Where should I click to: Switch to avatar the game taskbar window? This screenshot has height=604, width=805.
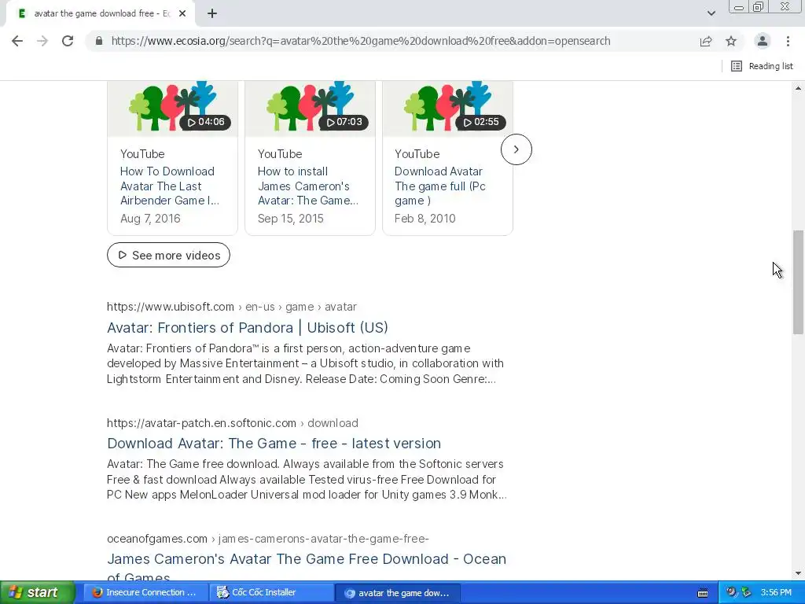(x=397, y=593)
